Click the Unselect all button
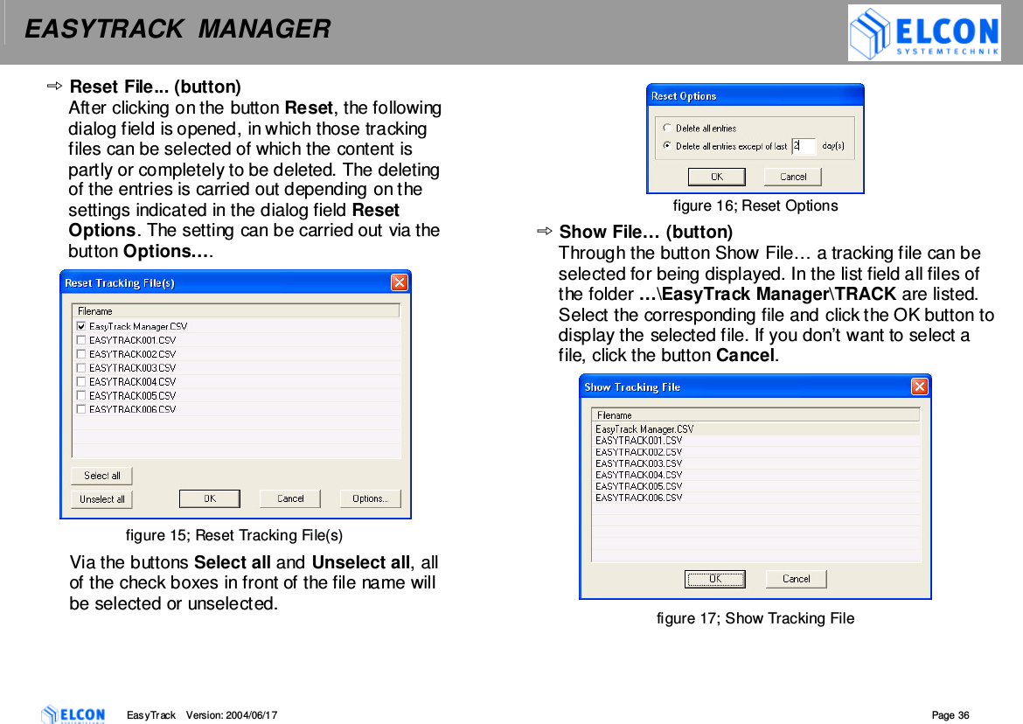The height and width of the screenshot is (724, 1023). point(101,498)
